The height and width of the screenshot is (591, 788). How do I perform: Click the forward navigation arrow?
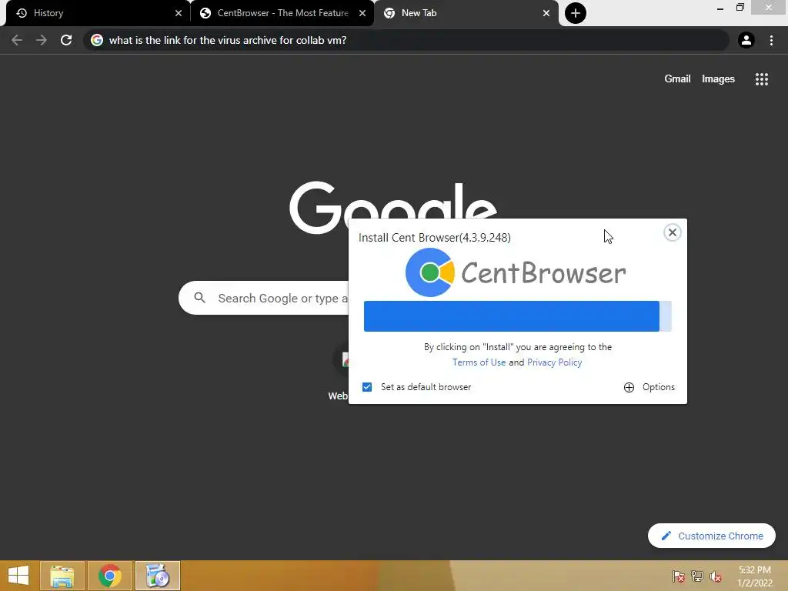click(x=42, y=40)
